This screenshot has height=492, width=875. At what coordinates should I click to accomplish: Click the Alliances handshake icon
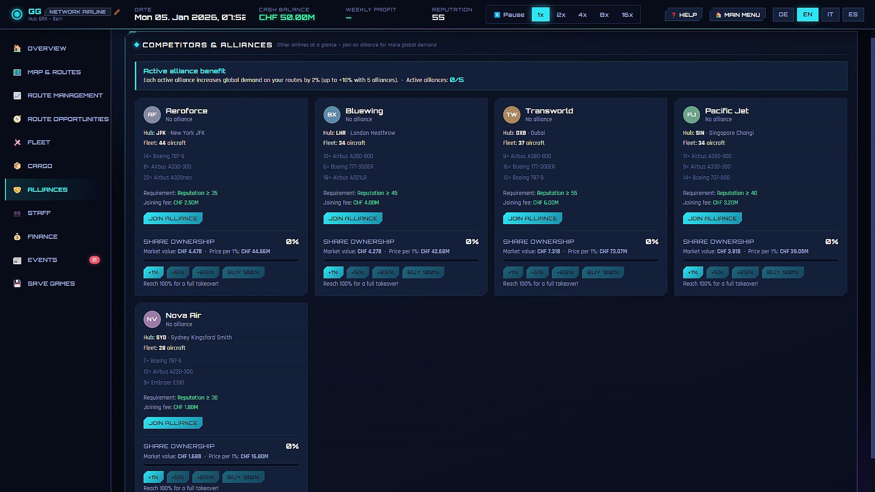17,190
